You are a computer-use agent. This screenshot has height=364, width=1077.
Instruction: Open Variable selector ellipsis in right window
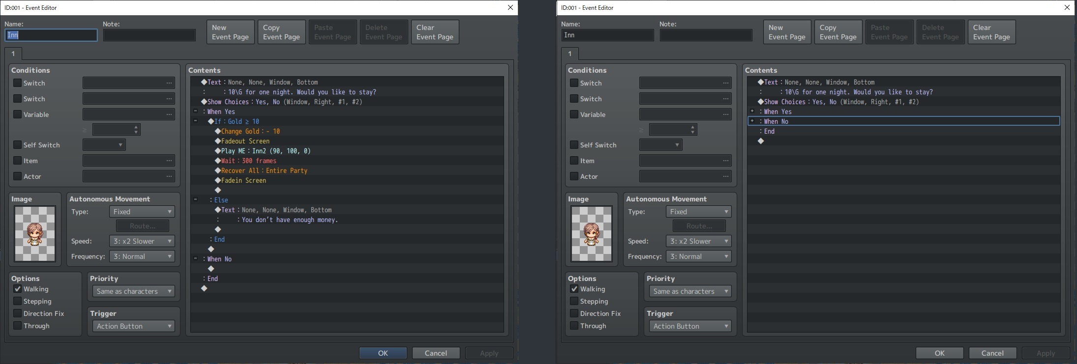726,114
